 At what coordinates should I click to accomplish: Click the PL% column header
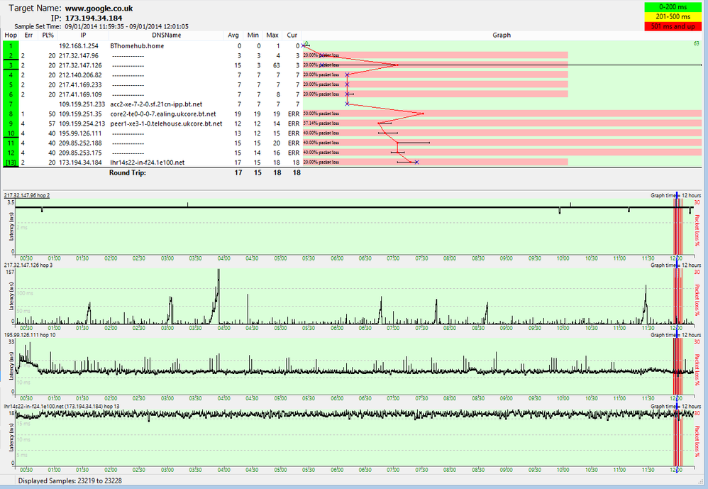(x=48, y=35)
